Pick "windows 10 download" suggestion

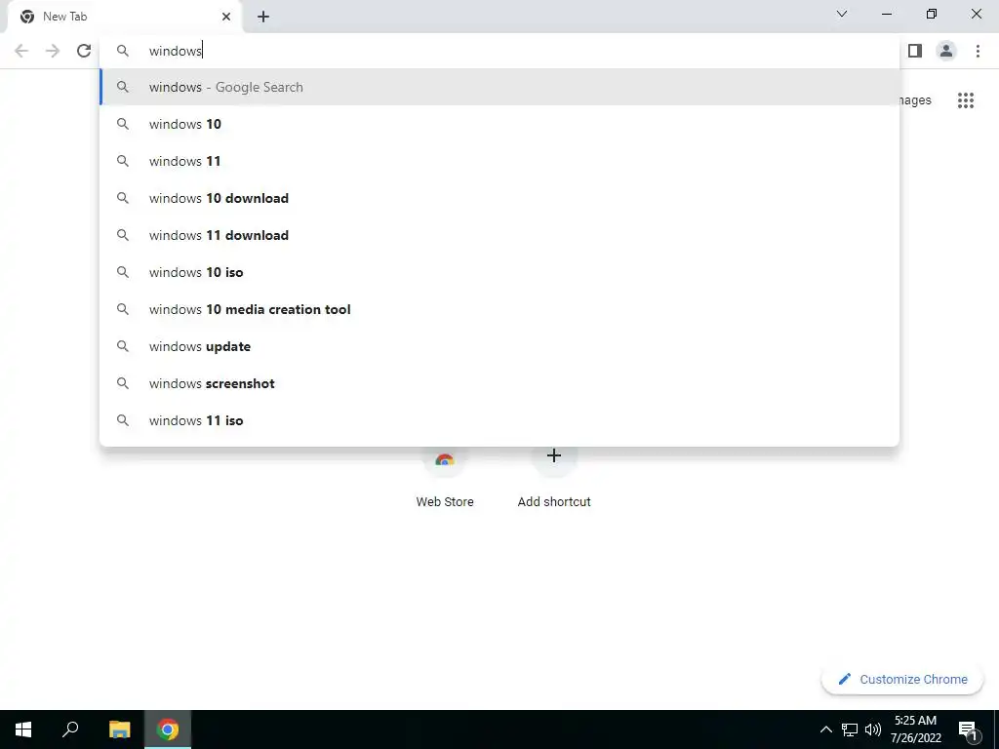click(499, 198)
